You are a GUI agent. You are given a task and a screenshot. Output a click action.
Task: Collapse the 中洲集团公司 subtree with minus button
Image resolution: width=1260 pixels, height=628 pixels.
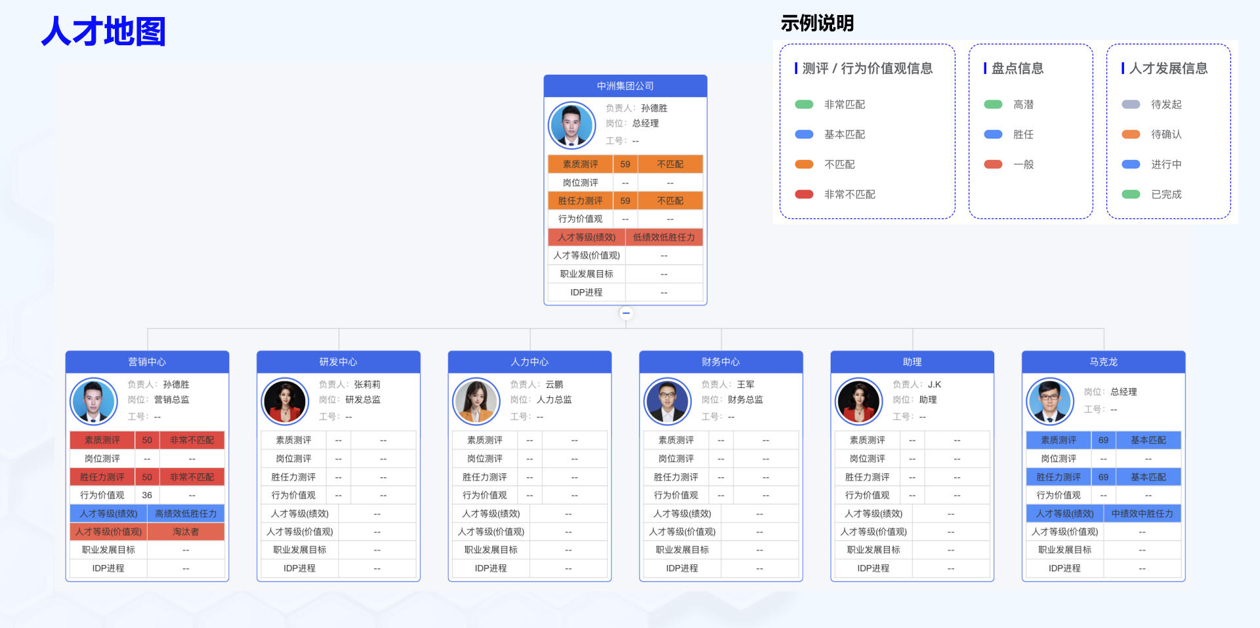tap(626, 313)
